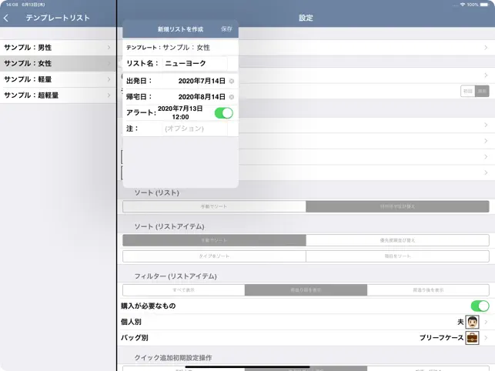Check the battery indicator in status bar
The image size is (495, 371).
click(x=484, y=5)
